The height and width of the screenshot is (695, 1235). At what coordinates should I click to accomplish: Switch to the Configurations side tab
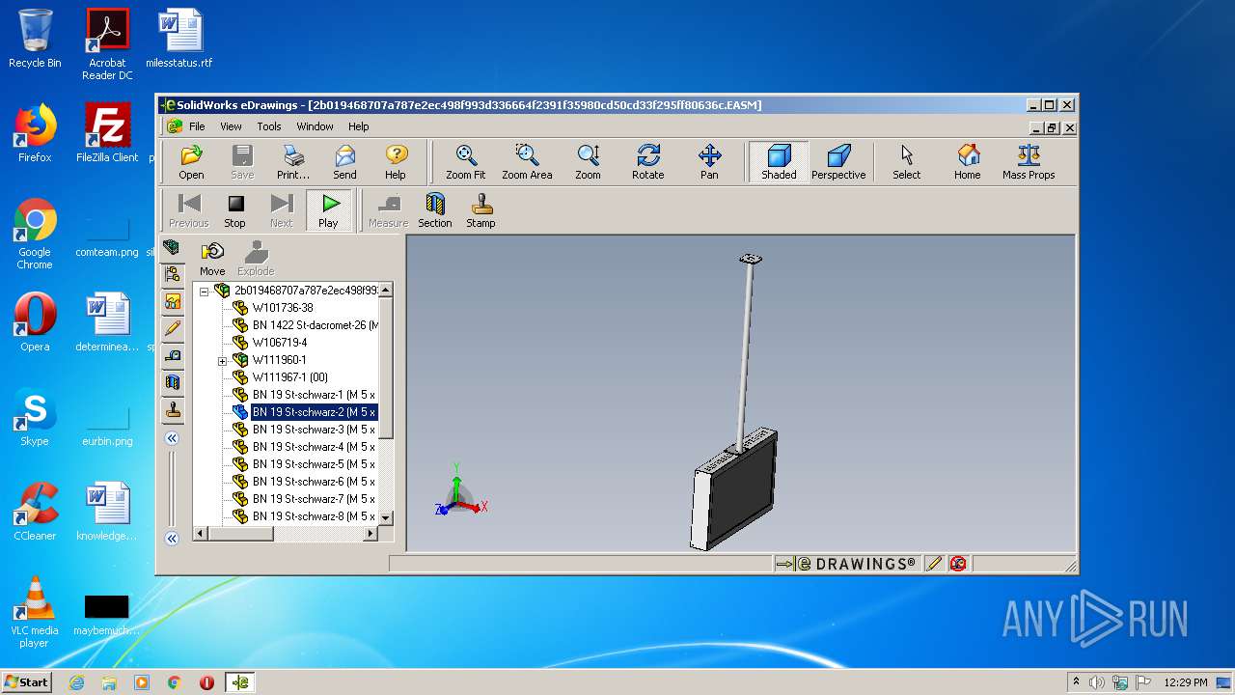click(173, 301)
